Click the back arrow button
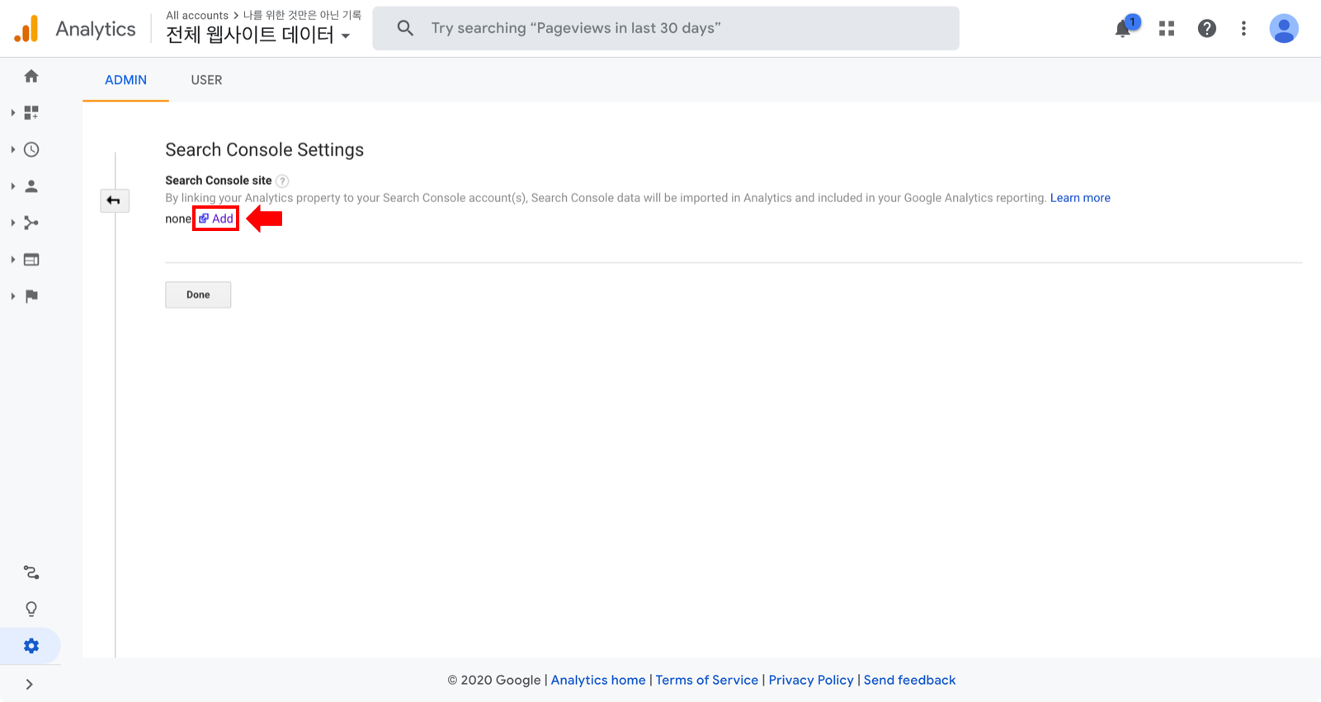 114,200
